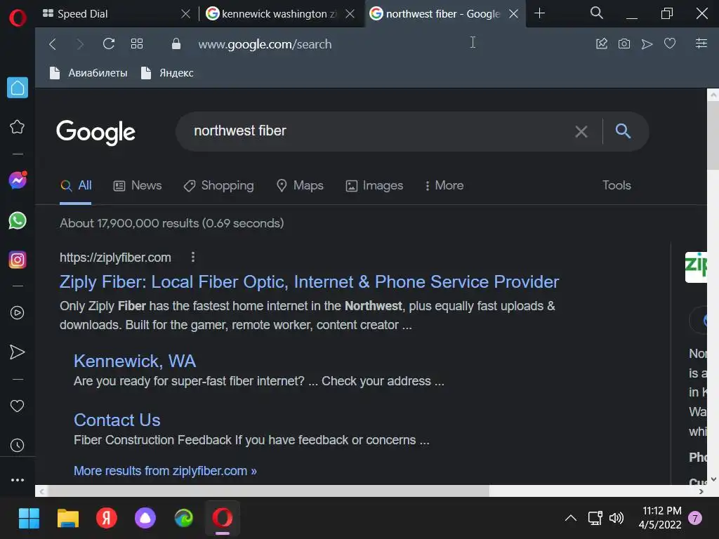Open the Opera main menu logo
Screen dimensions: 719x539
(18, 18)
